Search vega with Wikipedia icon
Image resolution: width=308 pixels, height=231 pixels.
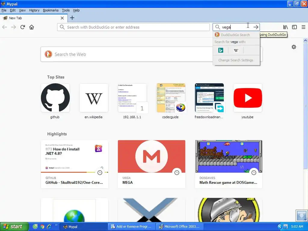coord(236,50)
